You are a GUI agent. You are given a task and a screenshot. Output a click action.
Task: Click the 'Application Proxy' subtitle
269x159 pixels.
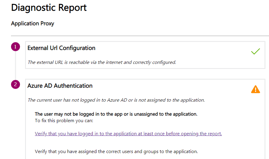pos(33,23)
